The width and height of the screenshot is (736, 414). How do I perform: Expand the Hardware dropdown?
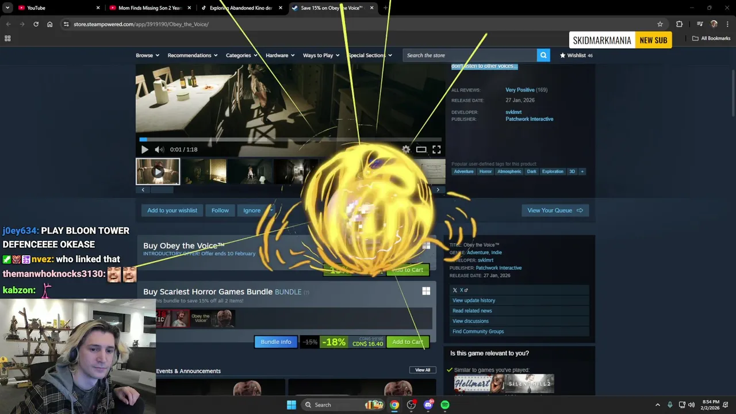point(280,55)
